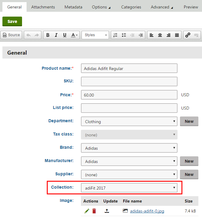Redo the last action
Screen dimensions: 202x217
37,35
